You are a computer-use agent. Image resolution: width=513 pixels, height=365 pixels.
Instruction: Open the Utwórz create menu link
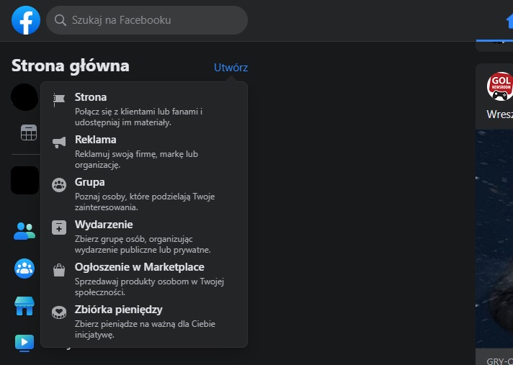point(231,68)
